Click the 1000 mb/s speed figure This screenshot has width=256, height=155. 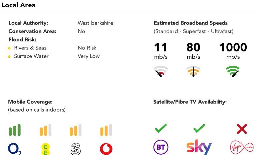point(233,51)
